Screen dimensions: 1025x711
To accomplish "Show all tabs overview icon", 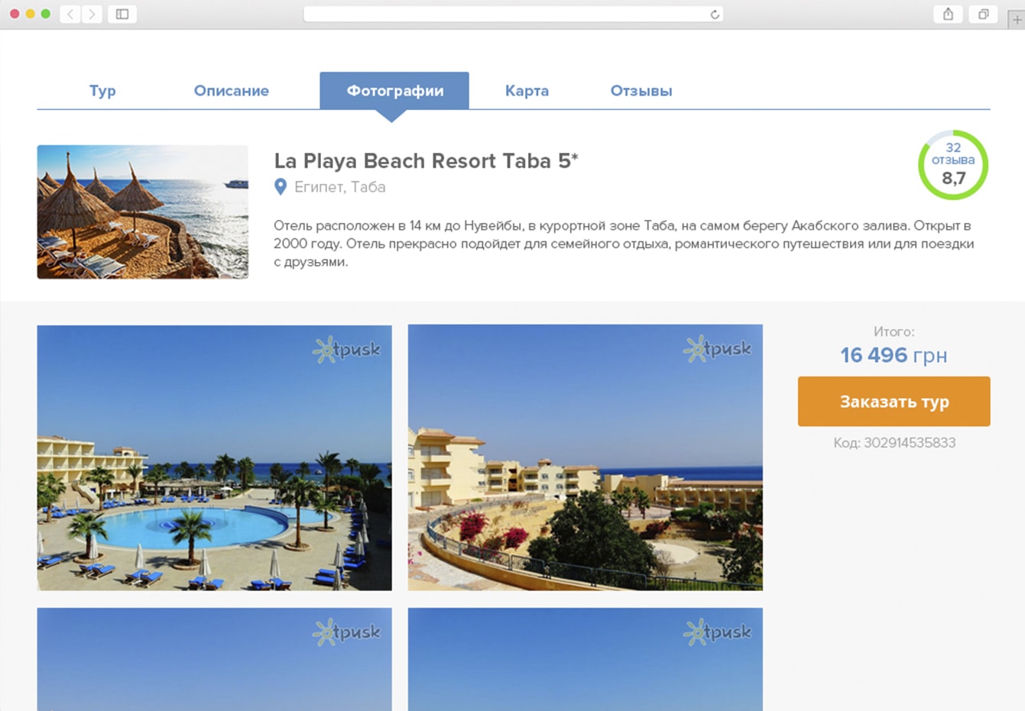I will [x=984, y=14].
